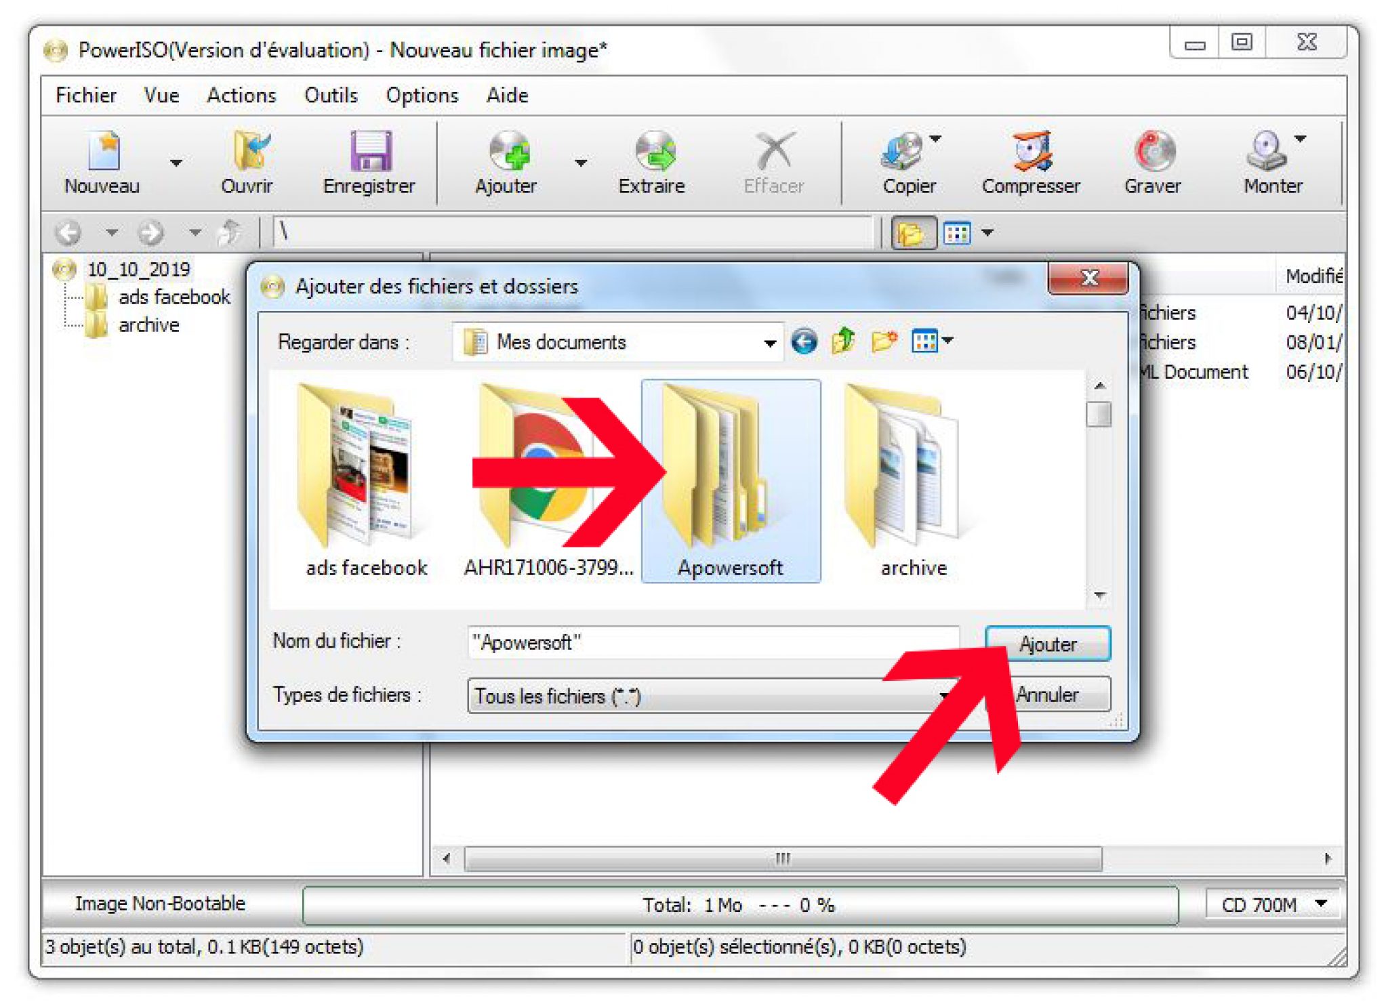The width and height of the screenshot is (1388, 1004).
Task: Select the ads facebook tree folder
Action: [x=174, y=297]
